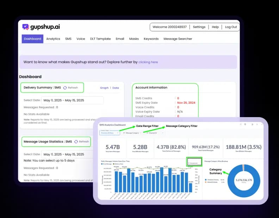
Task: Click the Delivery Summary refresh icon
Action: [65, 87]
